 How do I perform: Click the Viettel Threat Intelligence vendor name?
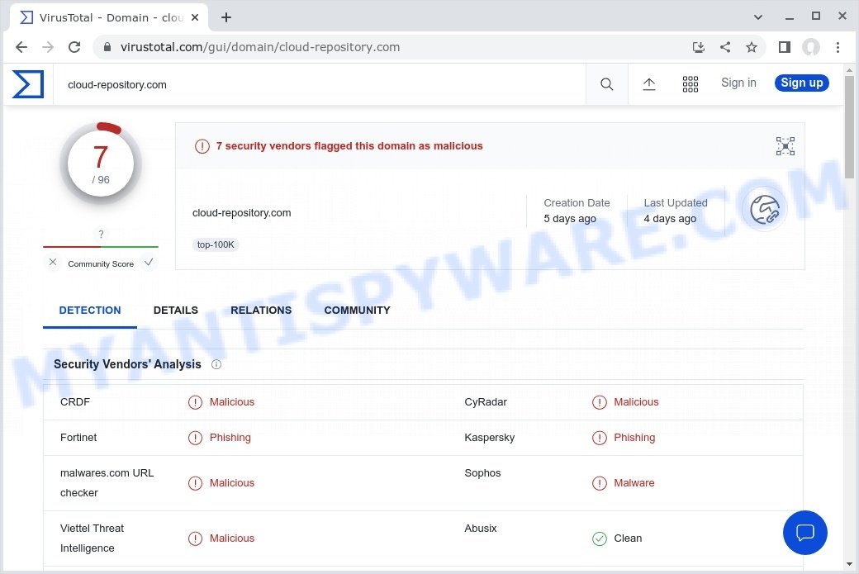(92, 538)
